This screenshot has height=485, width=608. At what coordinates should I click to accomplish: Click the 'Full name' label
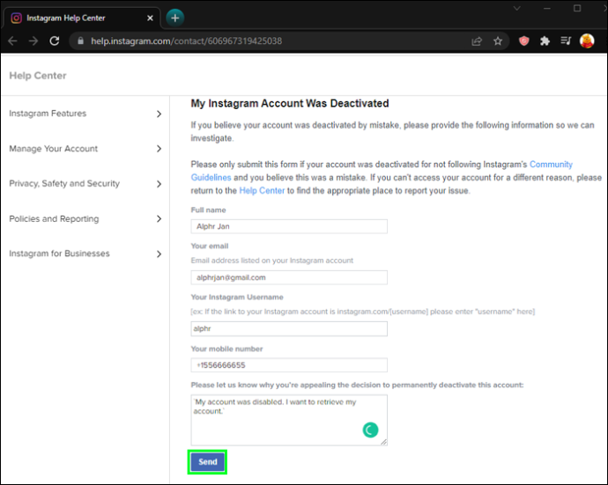(x=208, y=210)
